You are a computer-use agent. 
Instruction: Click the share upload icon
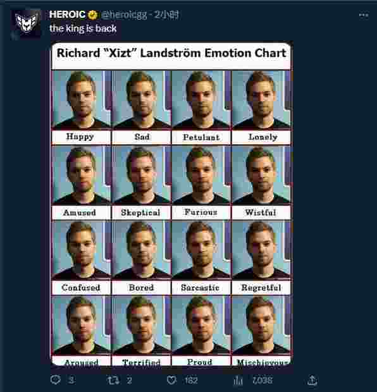coord(312,380)
